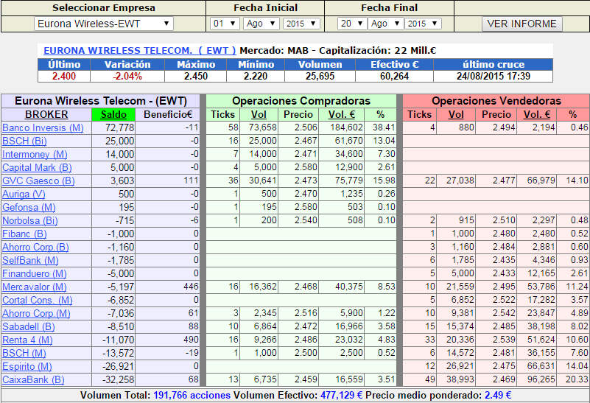Open the BSCH (M) broker link
This screenshot has height=403, width=590.
pyautogui.click(x=24, y=353)
